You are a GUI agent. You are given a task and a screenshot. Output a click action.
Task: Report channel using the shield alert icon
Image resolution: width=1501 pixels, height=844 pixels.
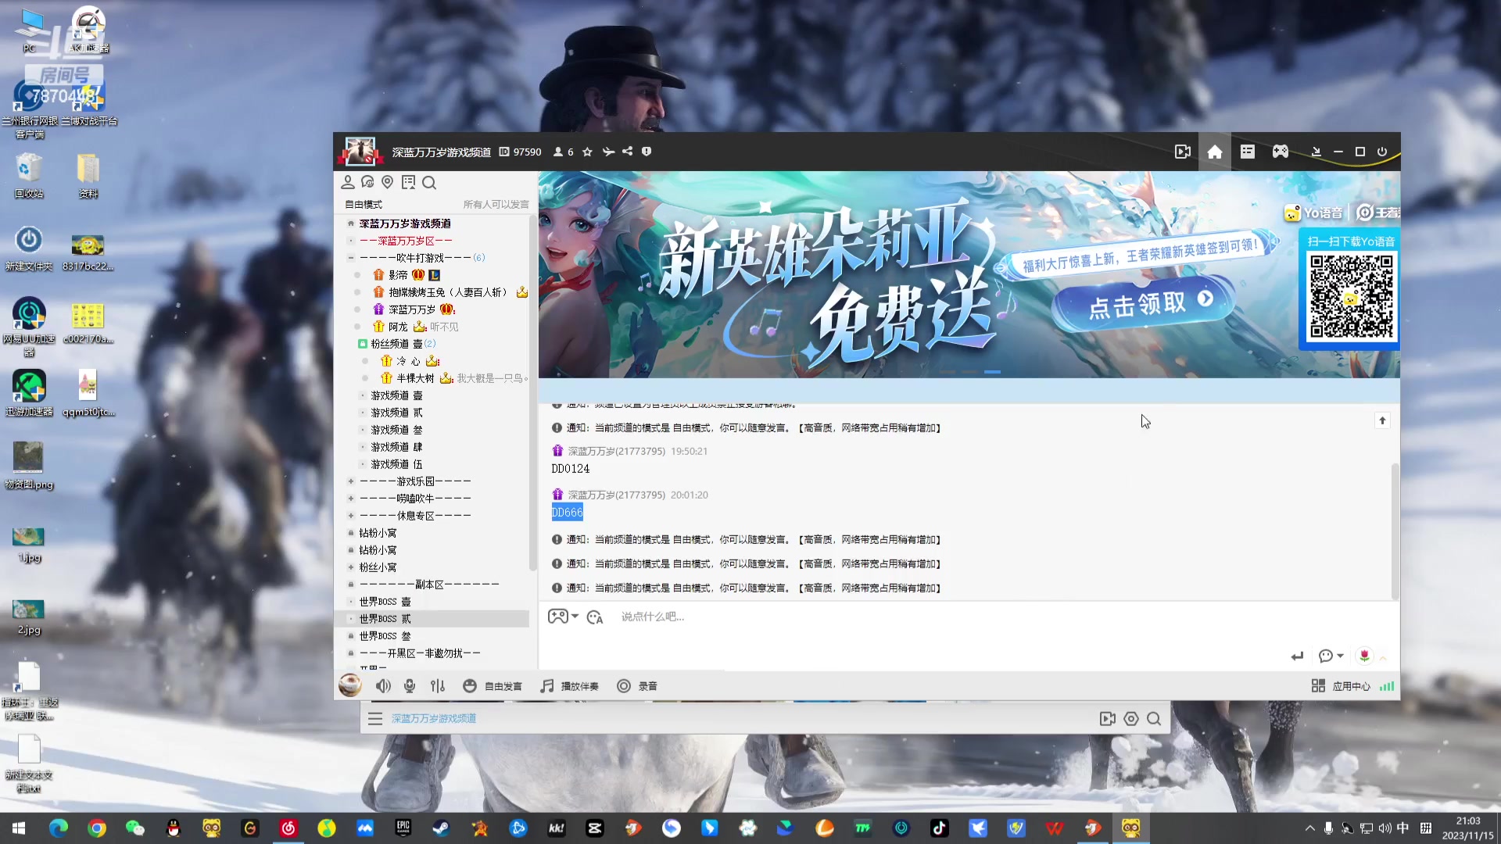point(647,152)
